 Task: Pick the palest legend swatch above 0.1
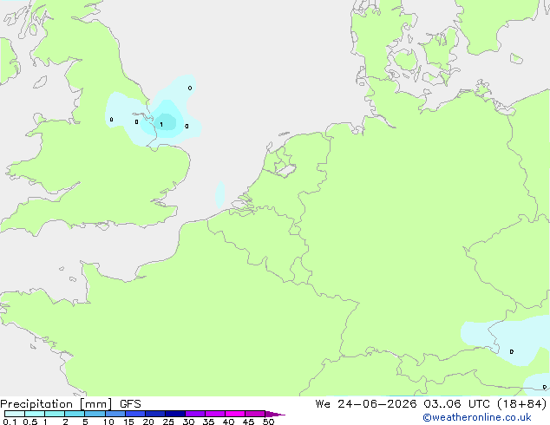pos(15,414)
